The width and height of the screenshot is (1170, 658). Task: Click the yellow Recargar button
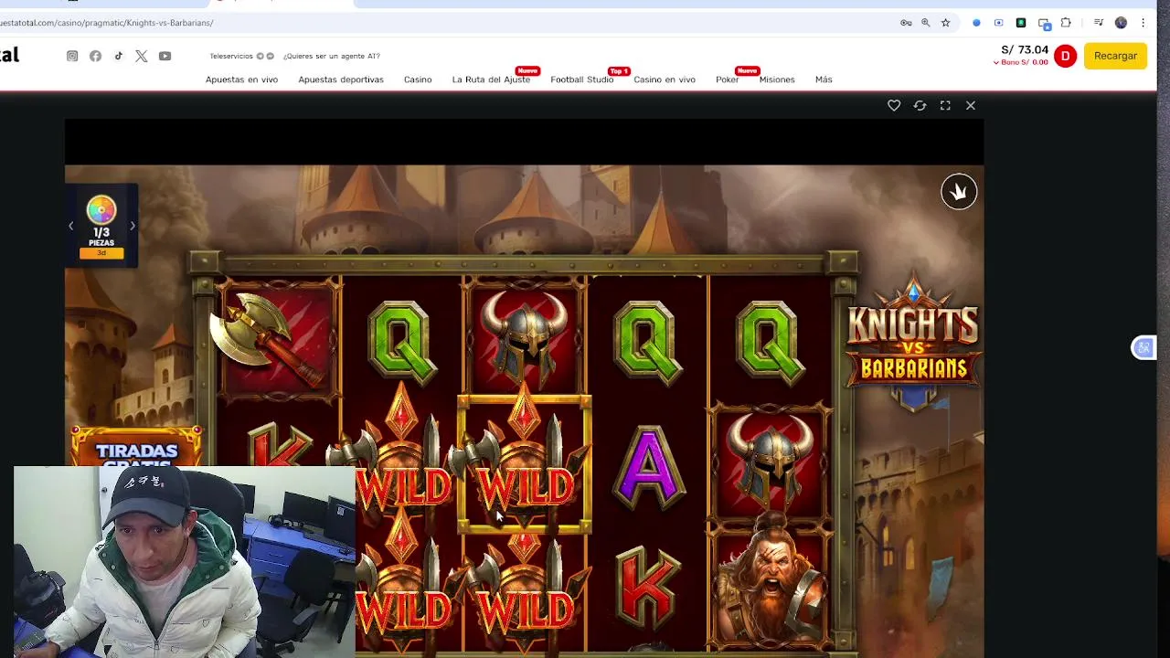(x=1115, y=56)
